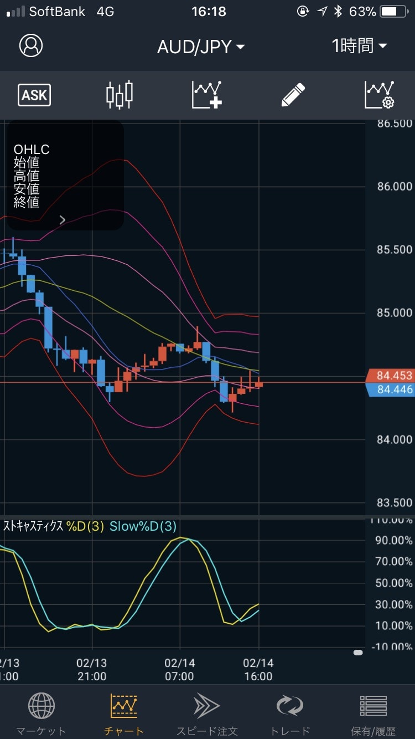Screen dimensions: 415x739
Task: Tap the Slow%D(3) stochastic legend
Action: click(143, 526)
